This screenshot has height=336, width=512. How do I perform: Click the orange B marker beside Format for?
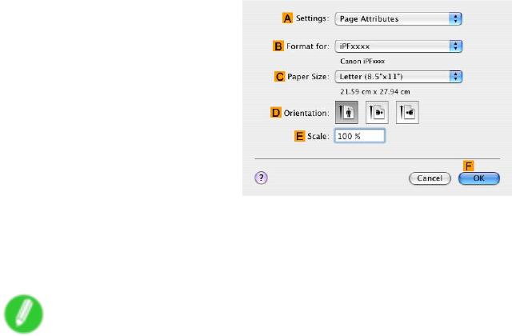tap(278, 46)
